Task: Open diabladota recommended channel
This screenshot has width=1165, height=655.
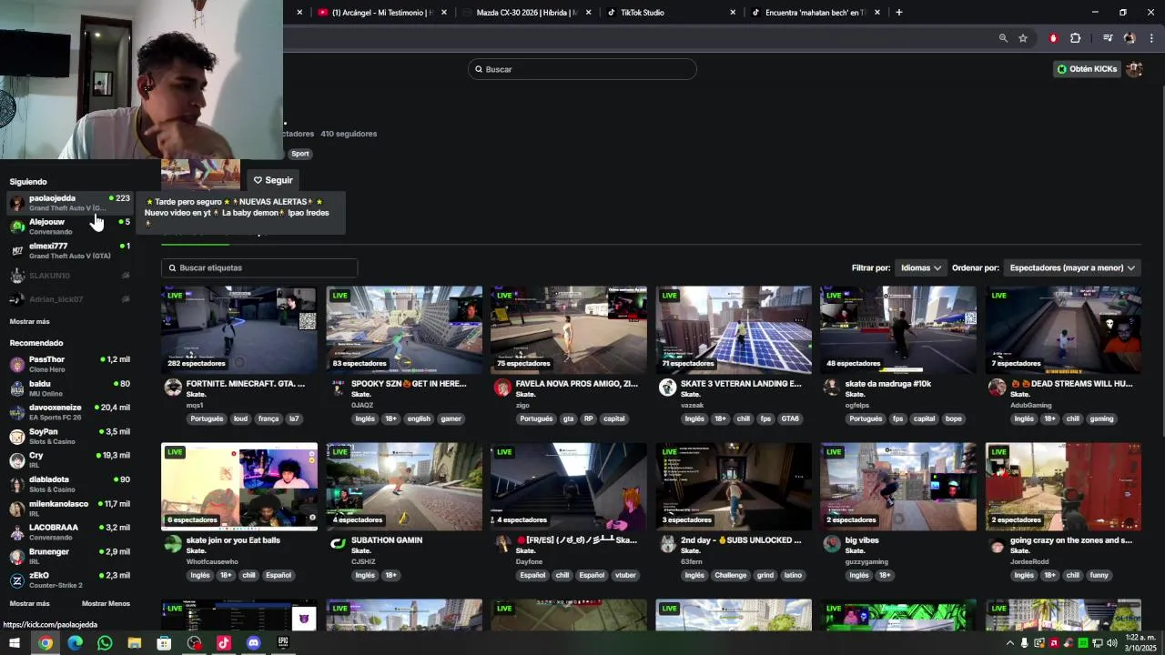Action: point(70,484)
